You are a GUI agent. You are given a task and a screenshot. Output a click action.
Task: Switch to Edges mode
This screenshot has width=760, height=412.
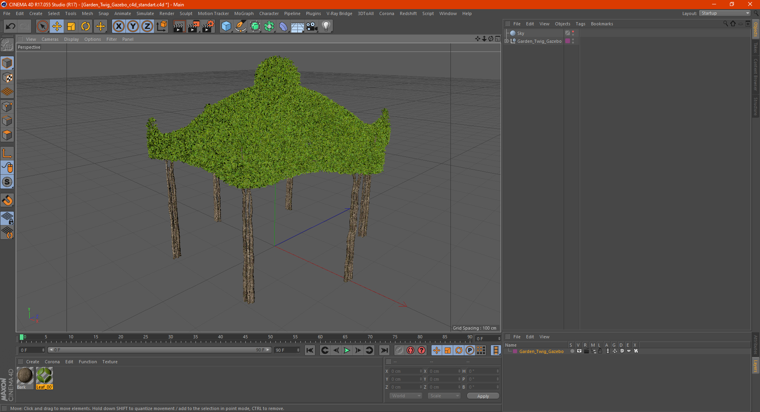[x=7, y=121]
